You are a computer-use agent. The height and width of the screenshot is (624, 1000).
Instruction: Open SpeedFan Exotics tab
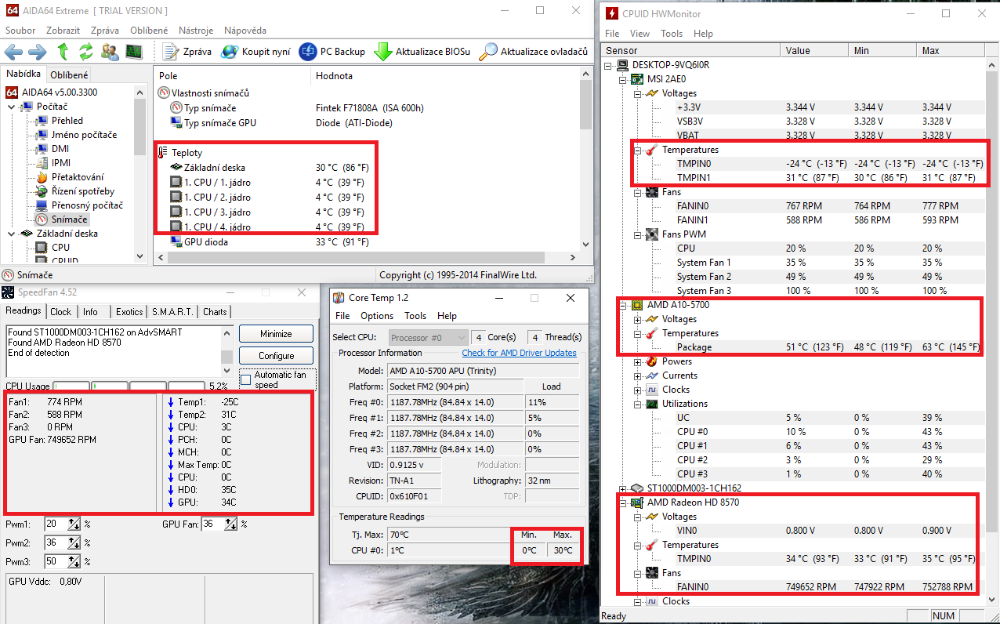pyautogui.click(x=129, y=312)
